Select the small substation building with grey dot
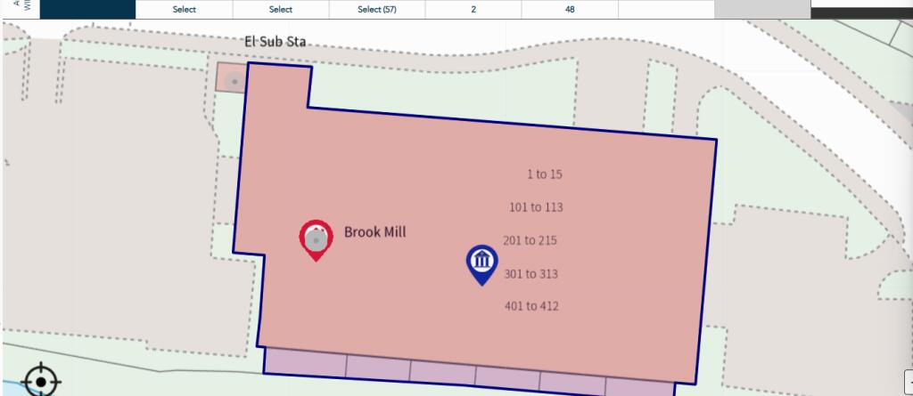Image resolution: width=913 pixels, height=396 pixels. 232,79
